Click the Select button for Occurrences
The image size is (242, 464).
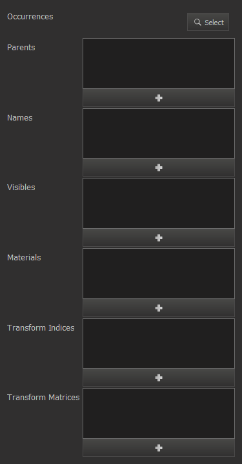click(x=208, y=22)
